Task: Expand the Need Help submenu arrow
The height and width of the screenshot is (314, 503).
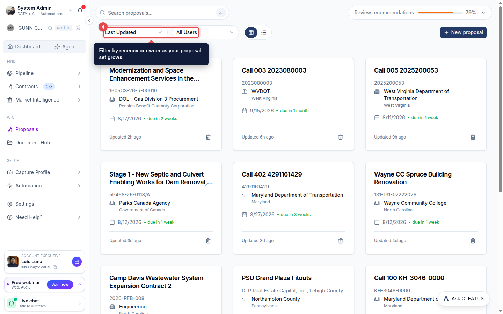Action: click(79, 217)
